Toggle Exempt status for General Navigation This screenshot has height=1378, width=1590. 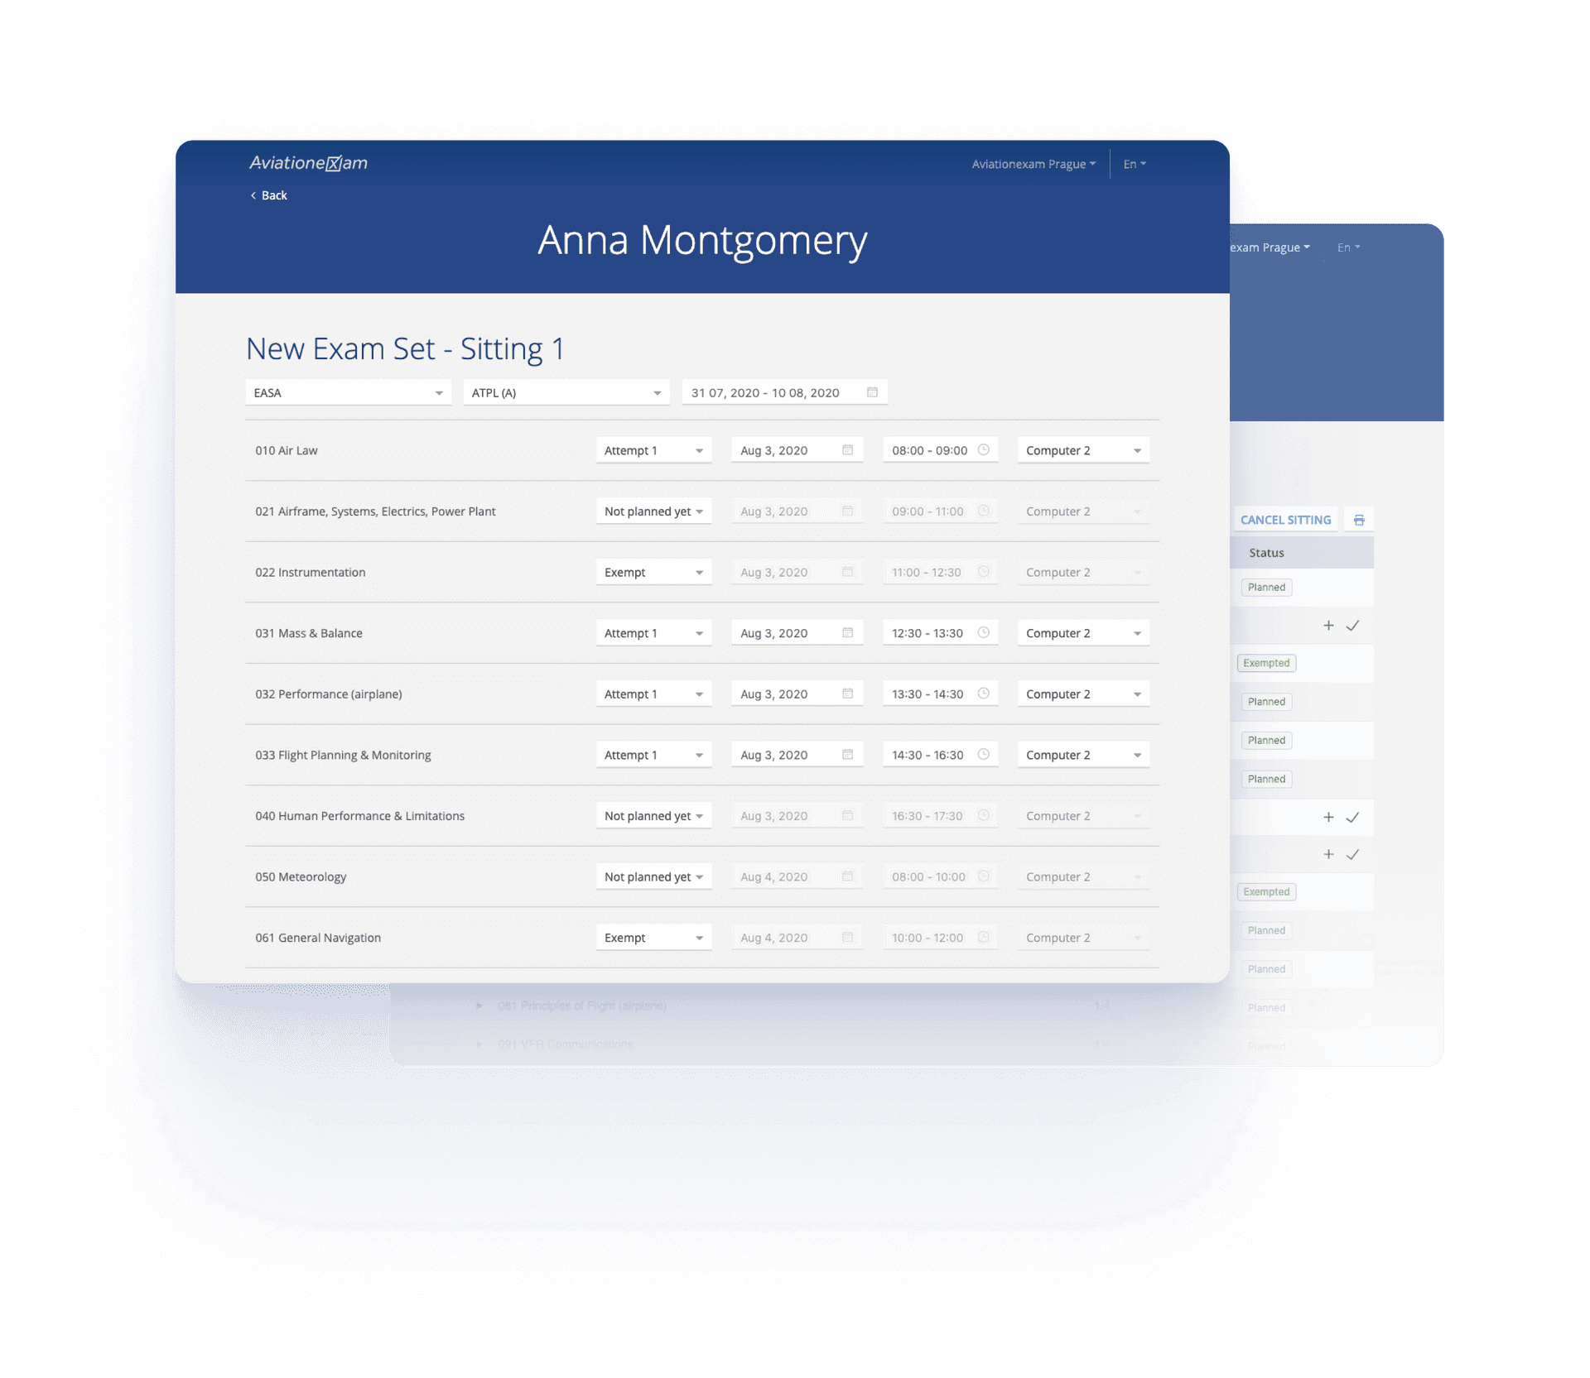click(650, 936)
